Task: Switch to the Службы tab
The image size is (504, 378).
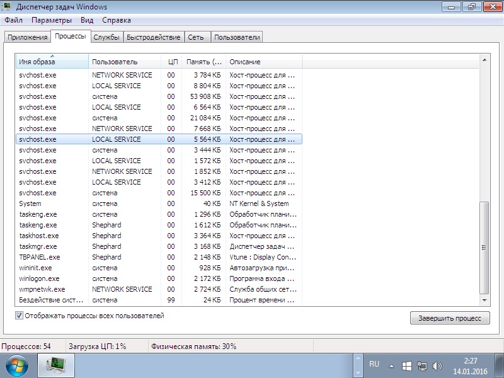Action: (x=106, y=37)
